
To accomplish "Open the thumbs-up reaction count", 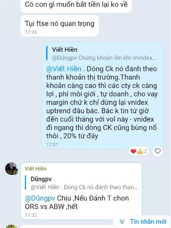I will [x=142, y=151].
